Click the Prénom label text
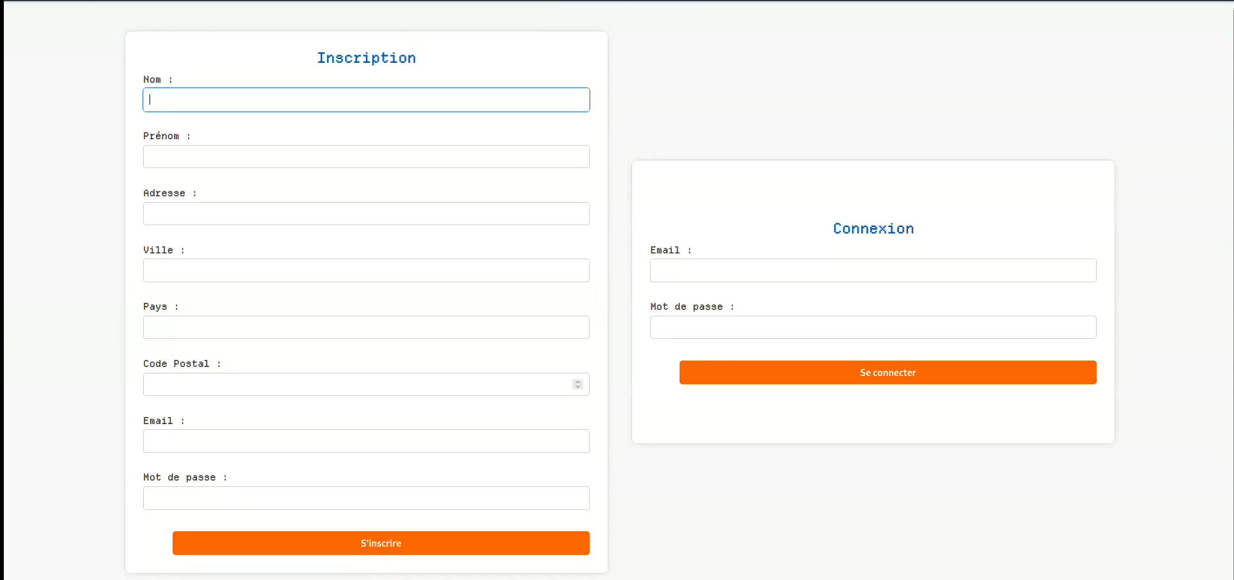The height and width of the screenshot is (580, 1234). (x=161, y=136)
